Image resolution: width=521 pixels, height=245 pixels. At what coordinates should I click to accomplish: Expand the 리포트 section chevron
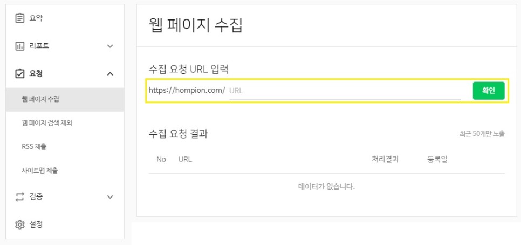coord(110,46)
